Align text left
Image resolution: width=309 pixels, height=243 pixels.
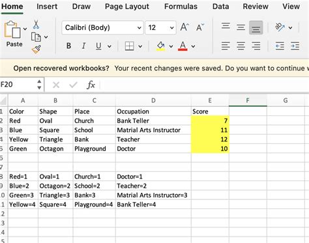[226, 46]
